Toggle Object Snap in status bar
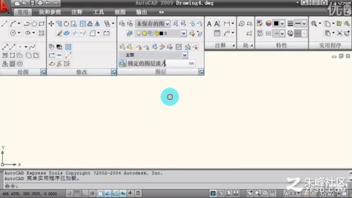This screenshot has height=198, width=352. pyautogui.click(x=100, y=193)
